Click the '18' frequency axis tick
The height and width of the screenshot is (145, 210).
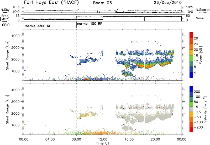point(18,16)
